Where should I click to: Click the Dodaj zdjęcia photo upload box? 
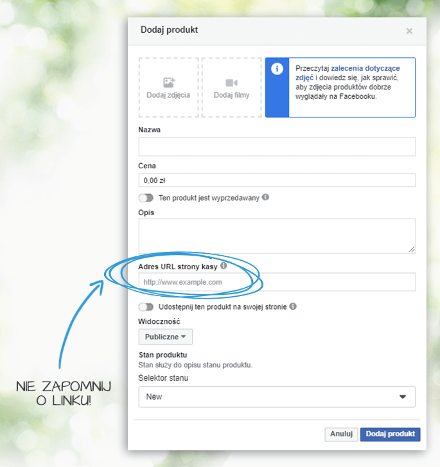click(x=168, y=87)
